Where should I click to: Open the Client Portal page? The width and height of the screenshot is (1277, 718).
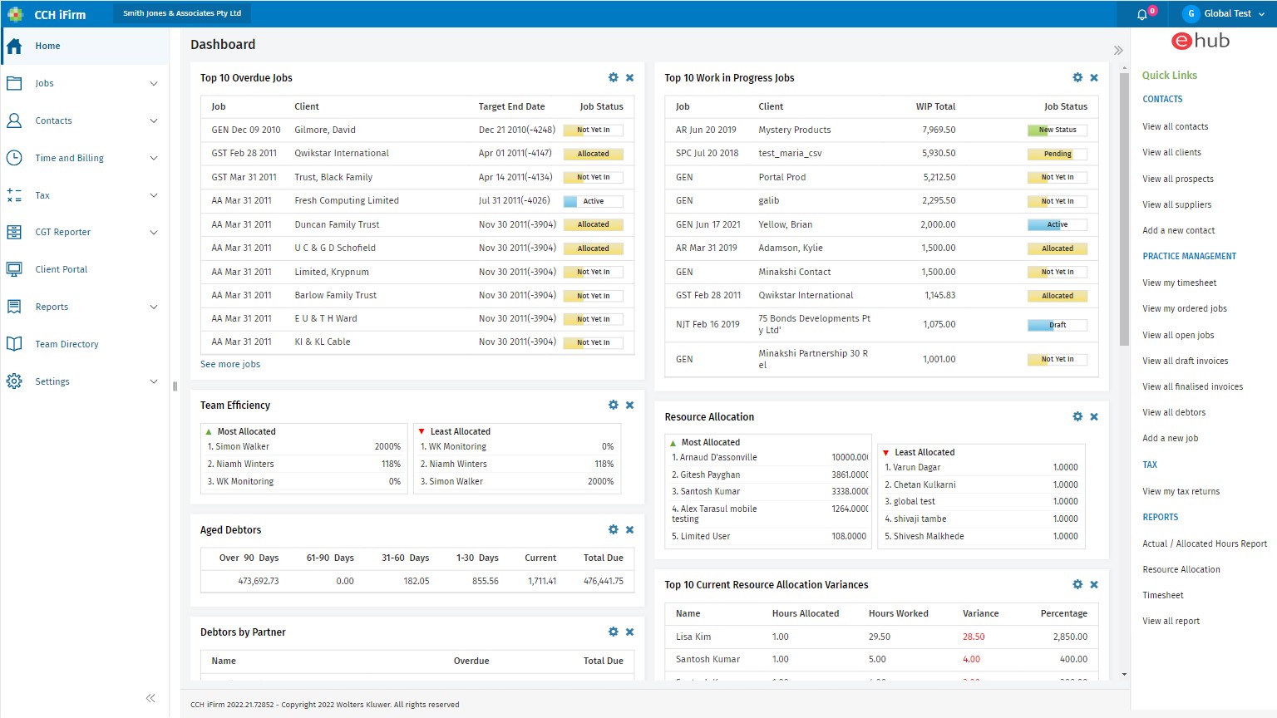click(x=61, y=268)
